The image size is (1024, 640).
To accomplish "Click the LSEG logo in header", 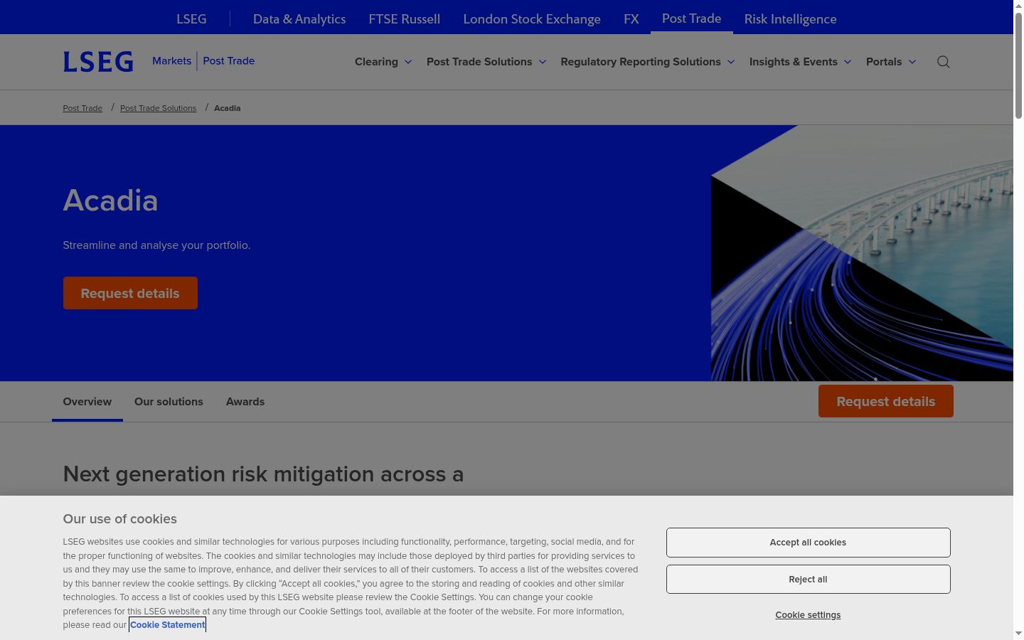I will 98,62.
